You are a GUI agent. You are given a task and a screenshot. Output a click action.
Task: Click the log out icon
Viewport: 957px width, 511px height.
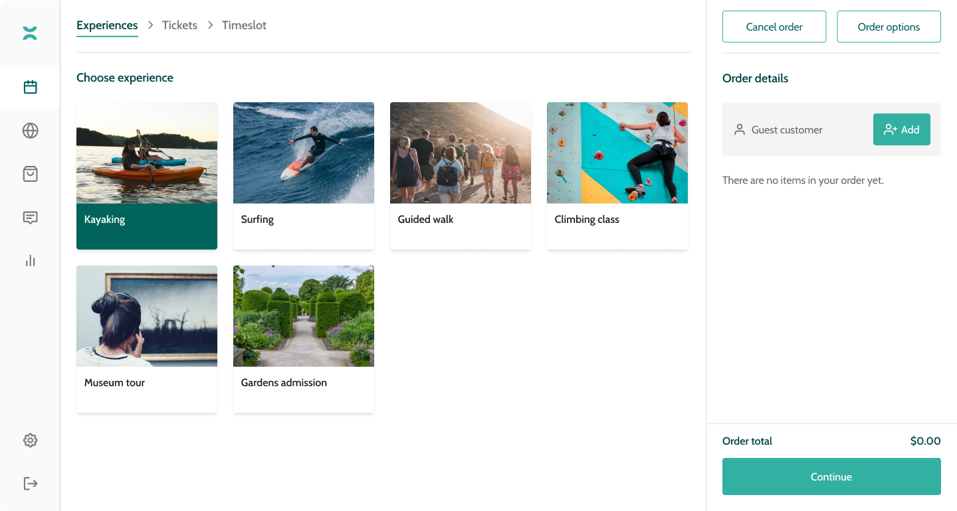pyautogui.click(x=30, y=483)
